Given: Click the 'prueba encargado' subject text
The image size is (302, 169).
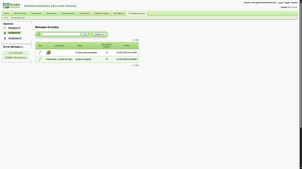Looking at the screenshot, I should coord(83,60).
